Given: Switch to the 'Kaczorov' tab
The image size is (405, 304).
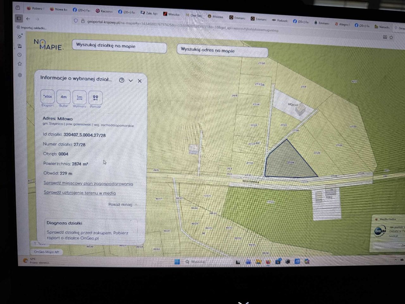Looking at the screenshot, I should coord(104,11).
